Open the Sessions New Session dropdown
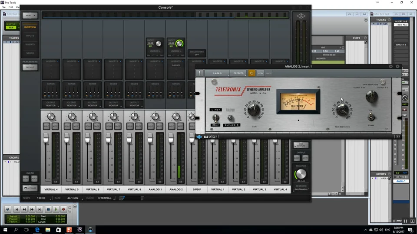The image size is (417, 234). [301, 189]
